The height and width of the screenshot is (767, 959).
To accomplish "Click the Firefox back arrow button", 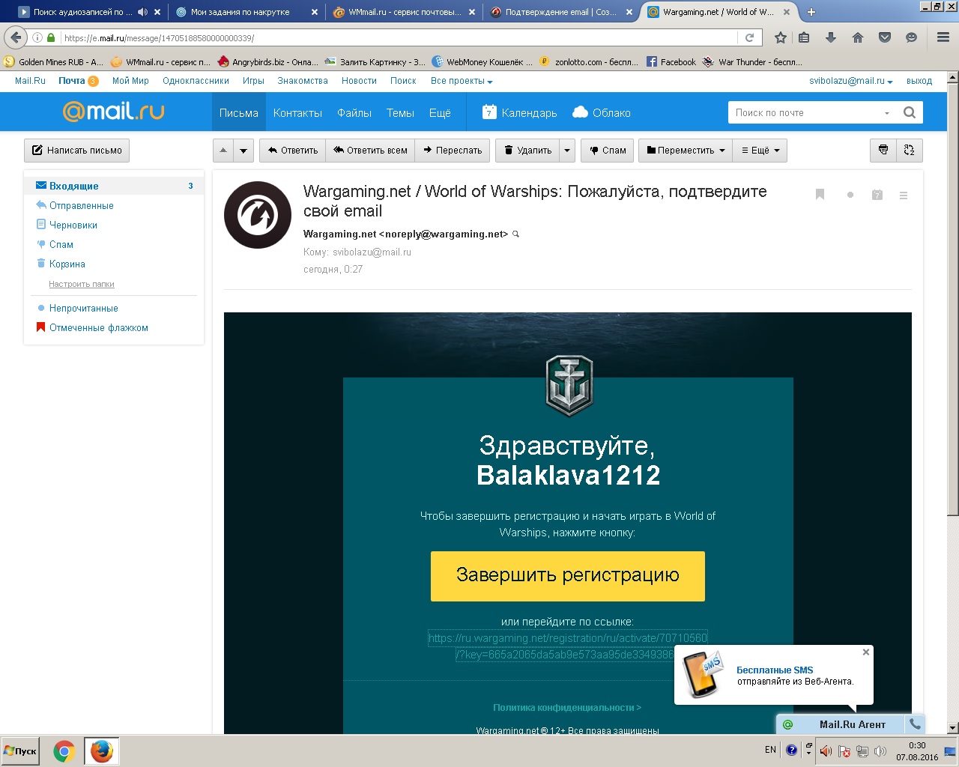I will (x=16, y=37).
